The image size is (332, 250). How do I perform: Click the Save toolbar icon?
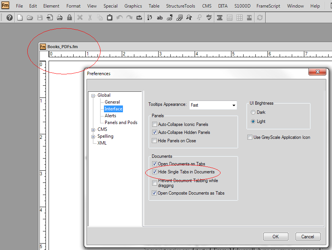pos(40,17)
